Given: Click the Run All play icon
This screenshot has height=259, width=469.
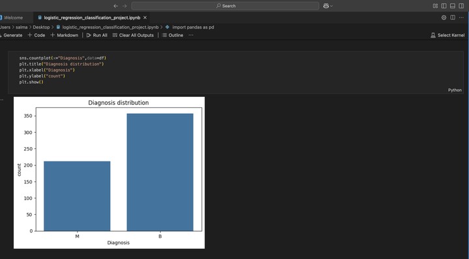Looking at the screenshot, I should 89,35.
